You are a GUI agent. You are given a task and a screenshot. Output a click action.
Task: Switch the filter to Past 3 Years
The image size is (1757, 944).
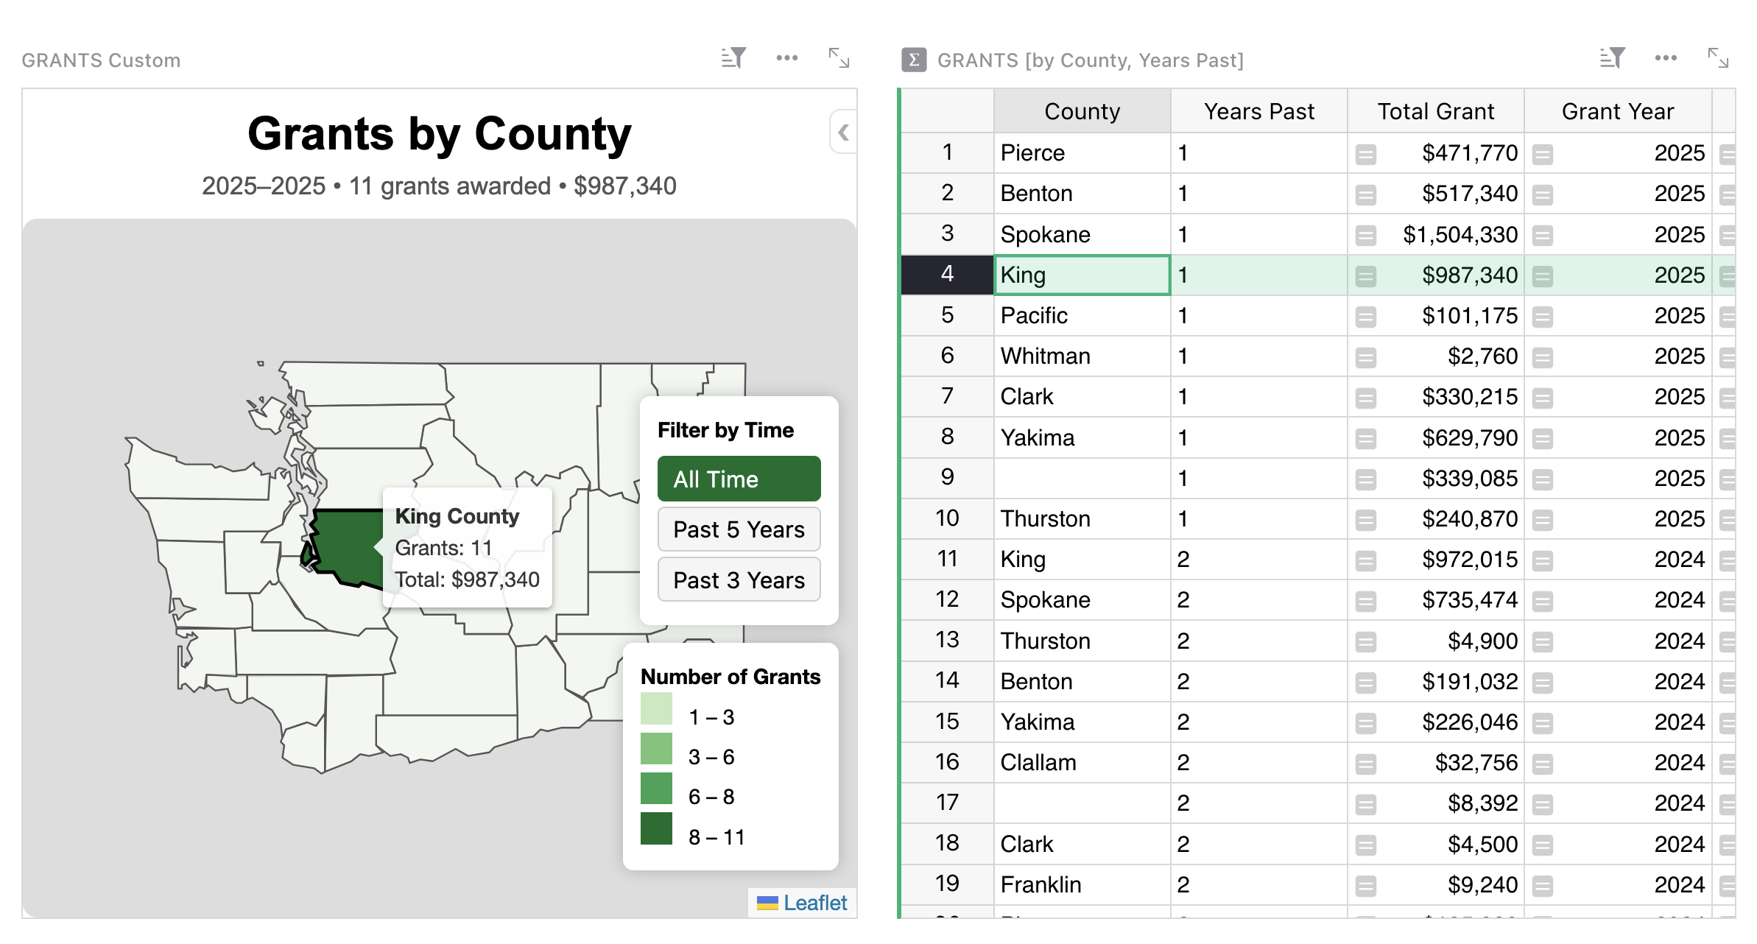tap(739, 580)
